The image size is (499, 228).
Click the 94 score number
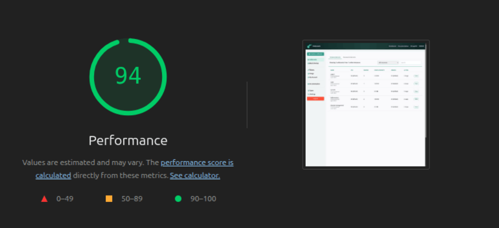pyautogui.click(x=128, y=76)
